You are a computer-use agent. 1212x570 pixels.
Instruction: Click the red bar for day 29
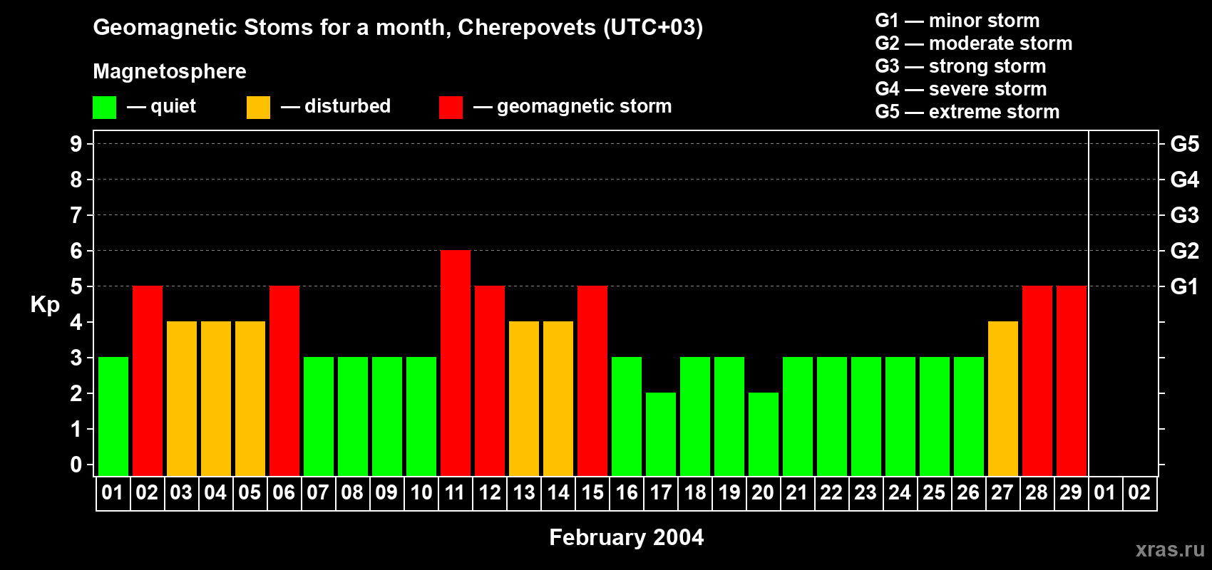pos(1072,380)
